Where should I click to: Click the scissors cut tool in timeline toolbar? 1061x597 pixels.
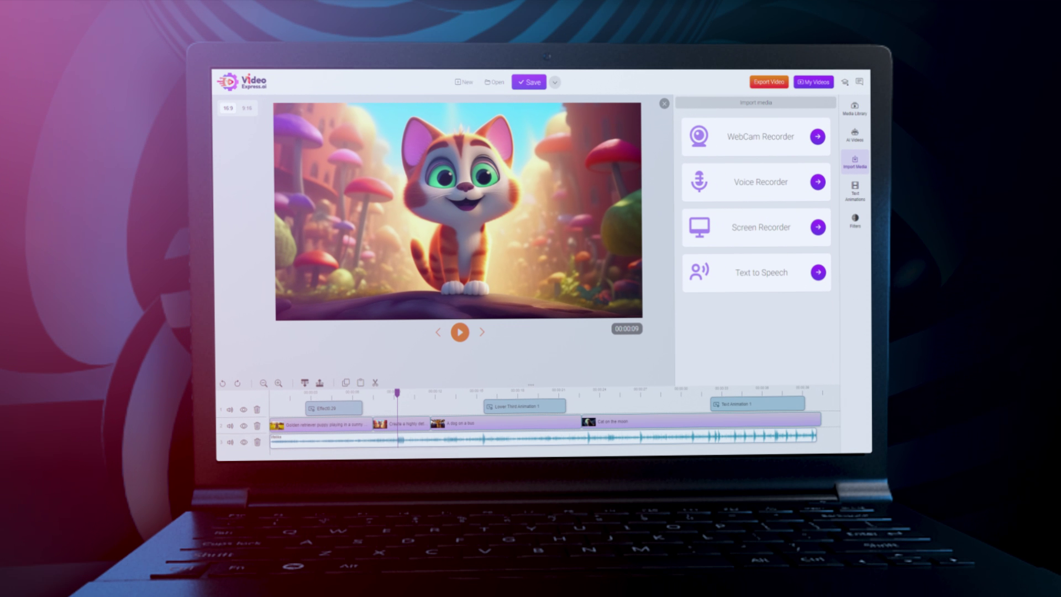(375, 383)
